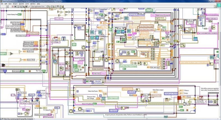Click the samples per channel control
221x120 pixels.
click(x=171, y=93)
